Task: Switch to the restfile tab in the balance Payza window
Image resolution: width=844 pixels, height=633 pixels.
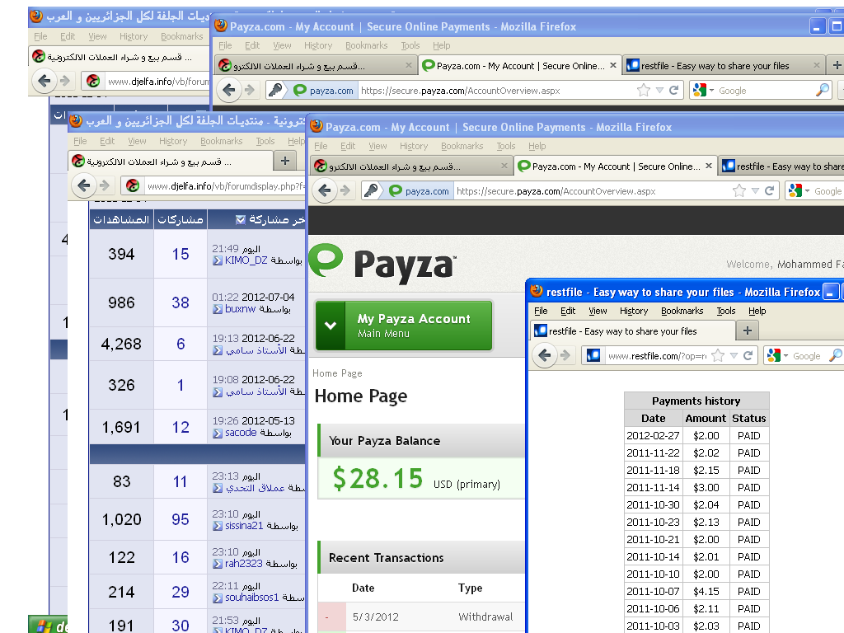Action: (781, 166)
